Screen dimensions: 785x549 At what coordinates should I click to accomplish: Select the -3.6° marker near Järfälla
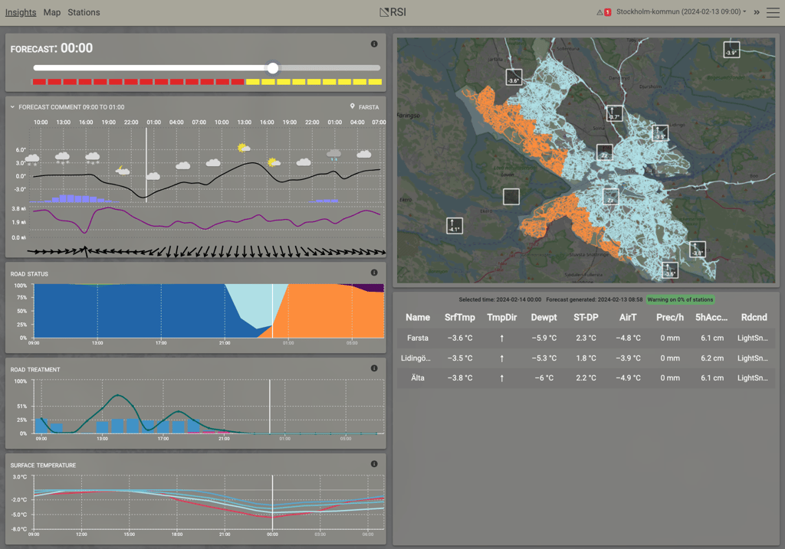pos(514,77)
